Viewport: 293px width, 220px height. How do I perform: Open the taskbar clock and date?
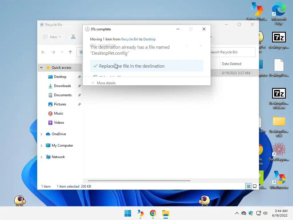tap(280, 213)
